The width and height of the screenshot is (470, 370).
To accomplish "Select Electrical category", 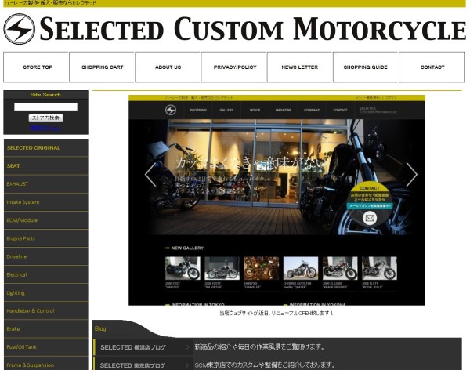I will coord(46,274).
